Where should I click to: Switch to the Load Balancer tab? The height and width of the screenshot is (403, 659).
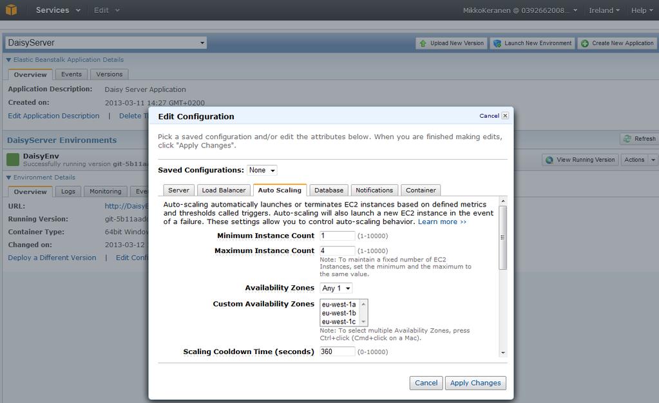click(224, 190)
